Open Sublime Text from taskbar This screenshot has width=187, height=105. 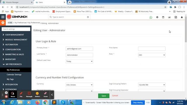pyautogui.click(x=54, y=102)
